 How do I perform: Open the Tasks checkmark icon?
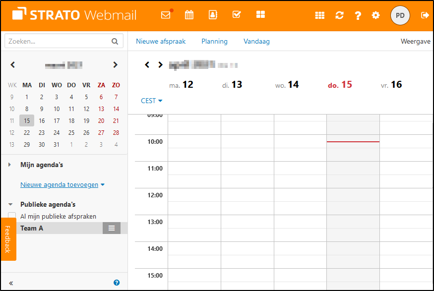click(x=237, y=15)
